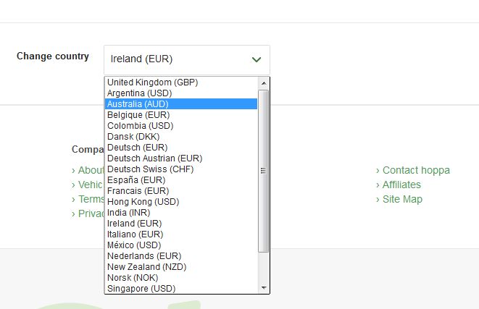Pick Singapore (USD) option
Viewport: 479px width, 309px height.
pos(181,288)
